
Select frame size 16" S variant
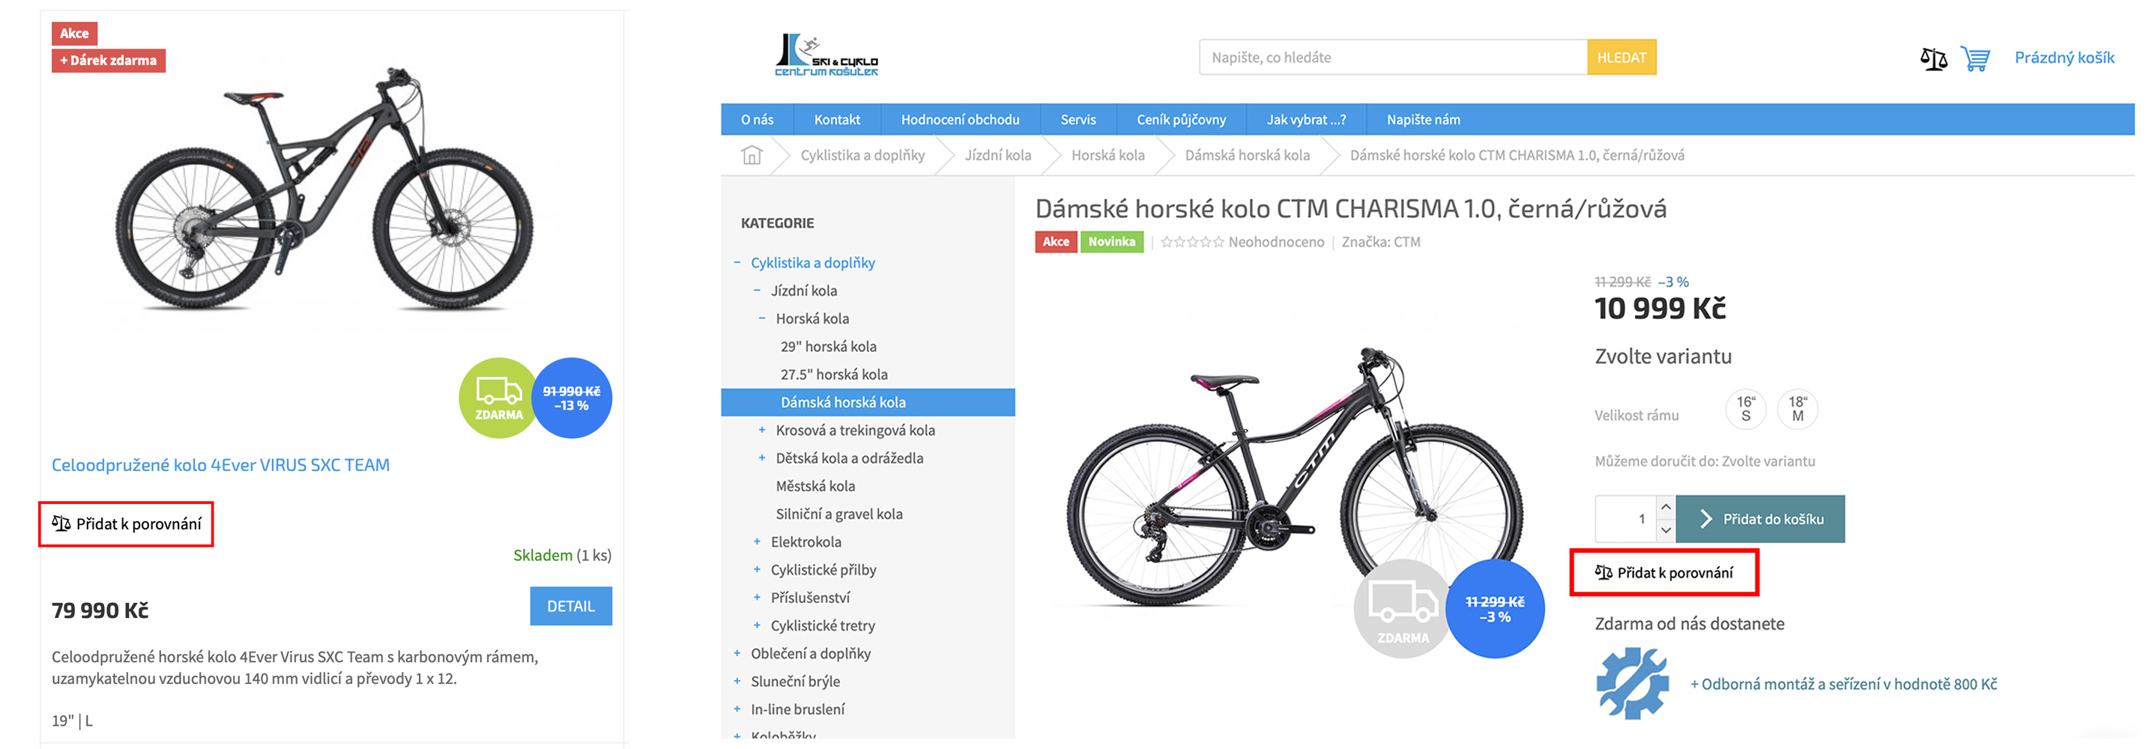[x=1745, y=409]
